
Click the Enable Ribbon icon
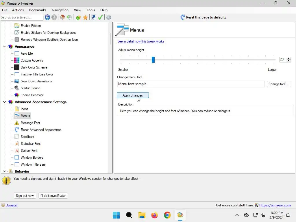pos(17,26)
